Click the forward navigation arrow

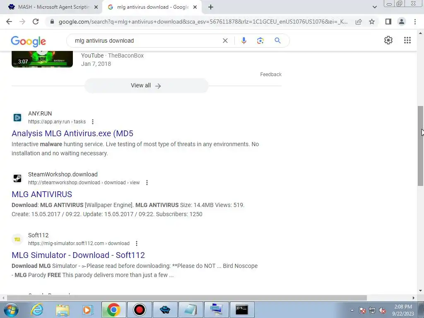click(22, 22)
